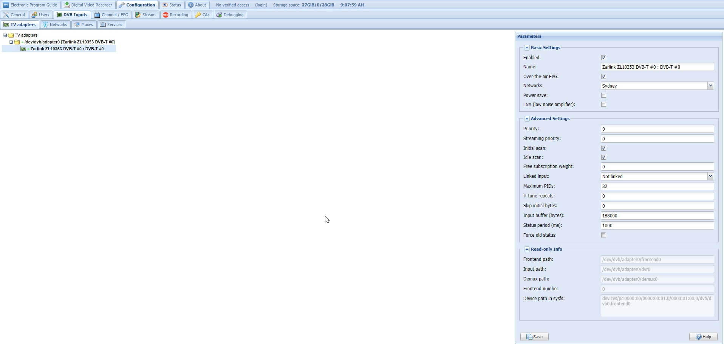Click the Users icon
This screenshot has width=724, height=345.
[x=34, y=15]
